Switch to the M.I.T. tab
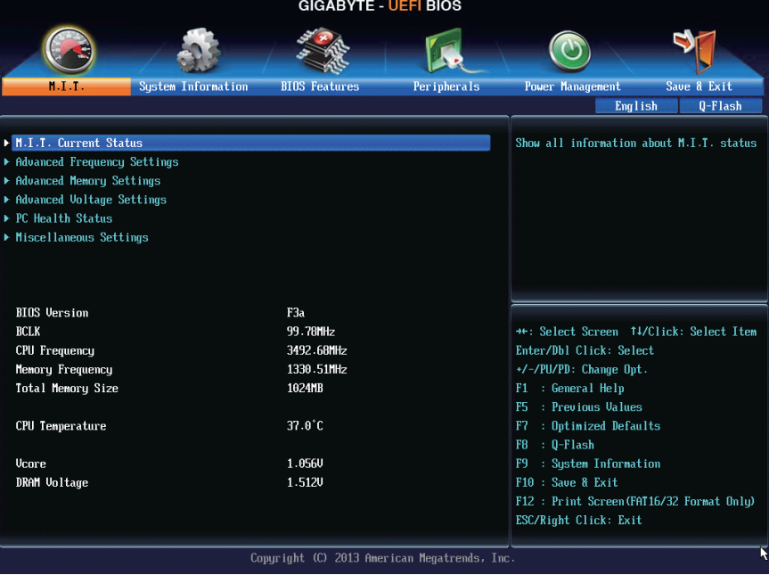Viewport: 769px width, 575px height. point(66,86)
